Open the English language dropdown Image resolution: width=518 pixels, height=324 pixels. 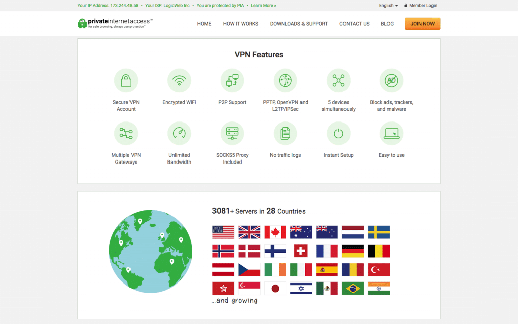tap(388, 5)
